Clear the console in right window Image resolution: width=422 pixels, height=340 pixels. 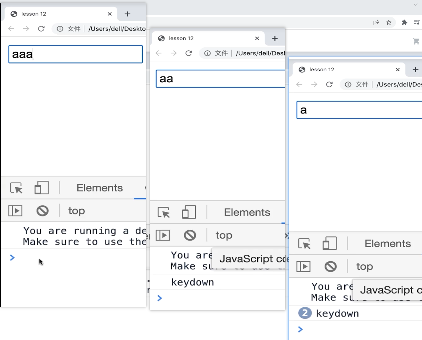[x=331, y=266]
